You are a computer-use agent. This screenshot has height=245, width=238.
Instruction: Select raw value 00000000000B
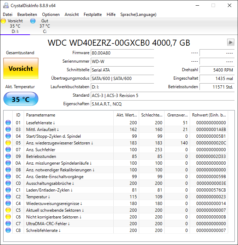point(211,217)
